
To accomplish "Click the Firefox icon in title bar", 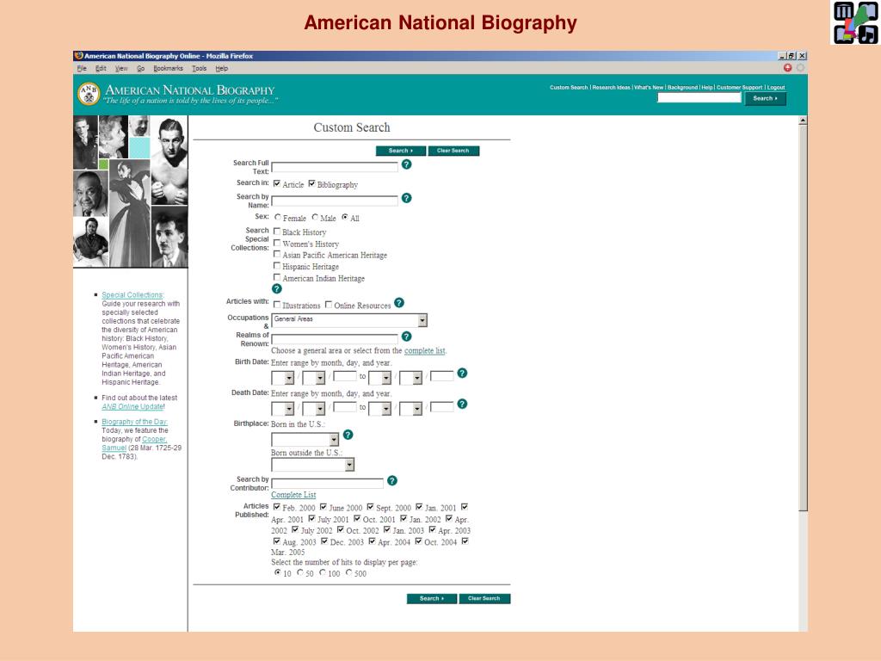I will tap(78, 56).
